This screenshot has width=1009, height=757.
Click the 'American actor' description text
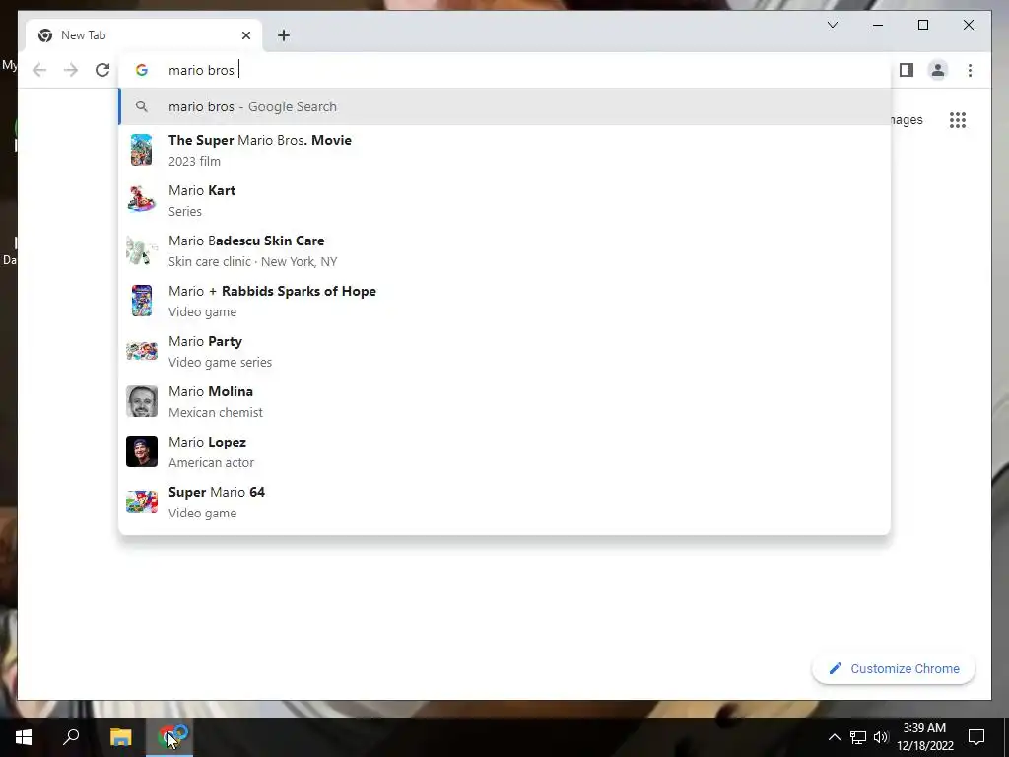click(x=211, y=462)
